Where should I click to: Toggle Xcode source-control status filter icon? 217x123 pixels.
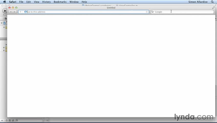(10, 120)
